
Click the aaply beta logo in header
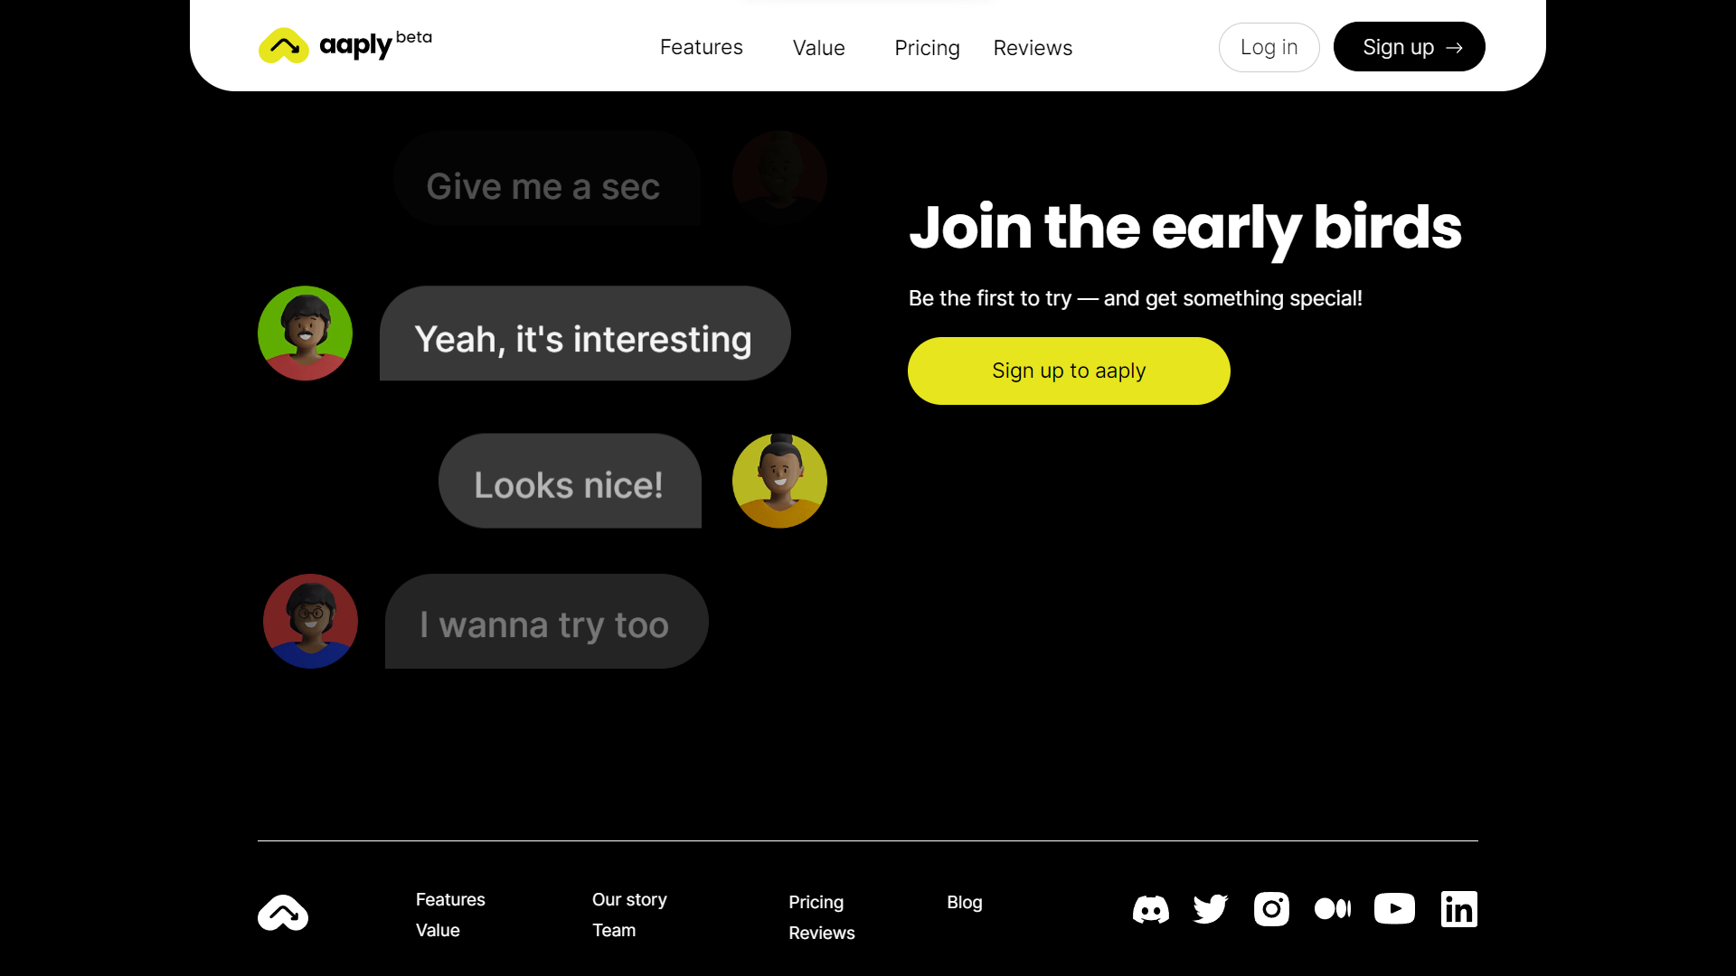(x=345, y=45)
